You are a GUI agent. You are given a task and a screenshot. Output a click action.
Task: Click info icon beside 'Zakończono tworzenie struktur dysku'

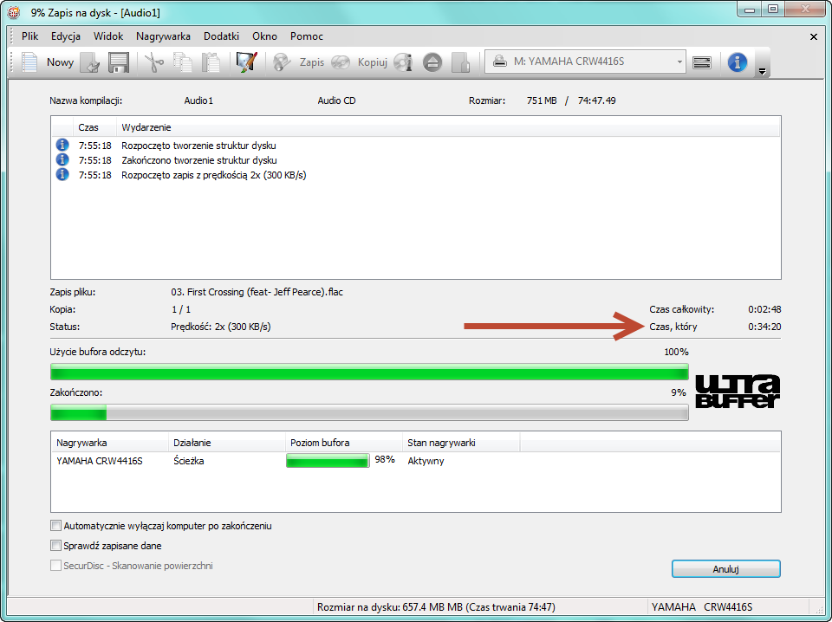[62, 159]
